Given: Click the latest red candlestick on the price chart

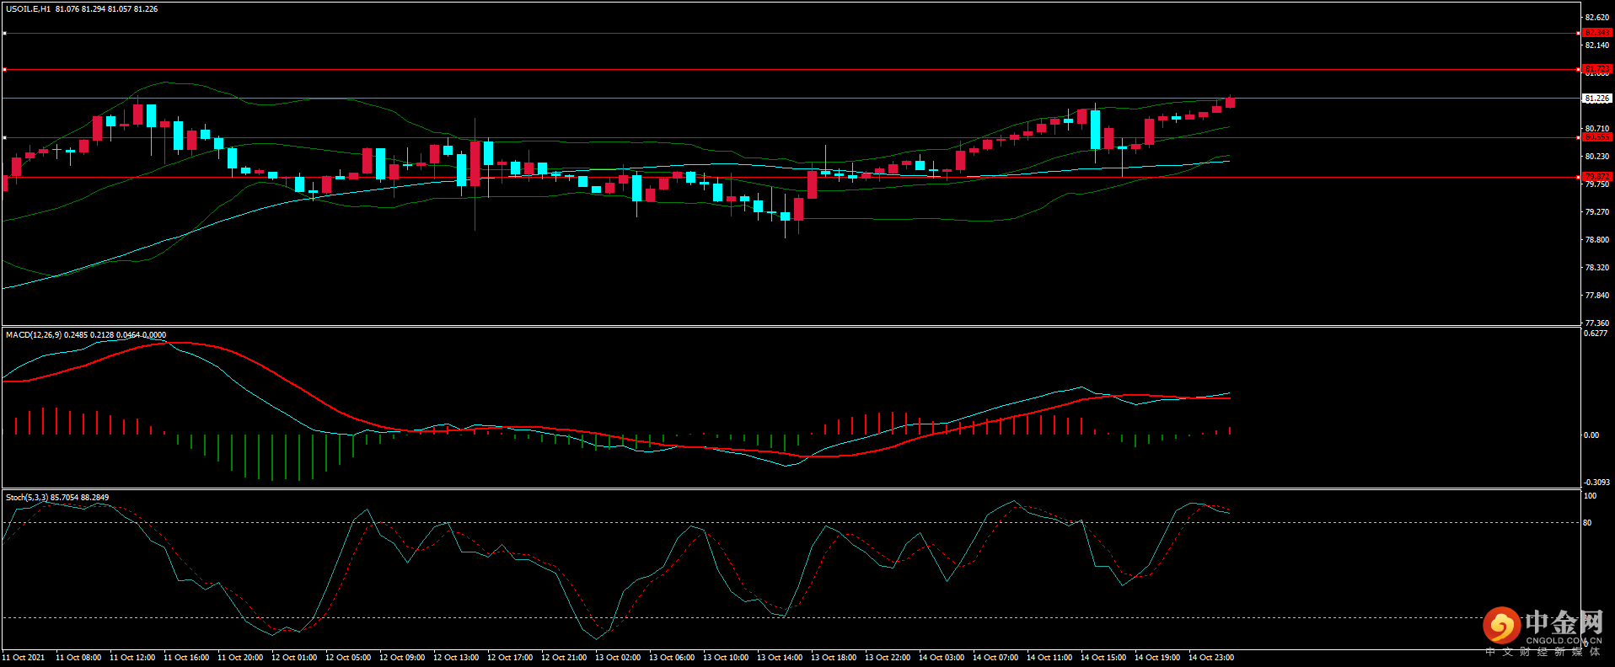Looking at the screenshot, I should [x=1231, y=102].
